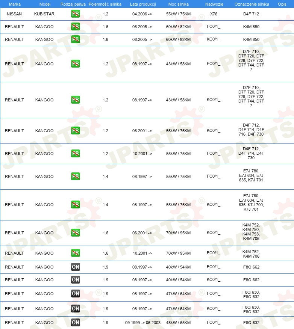Click the Nadwozie column header
This screenshot has width=294, height=329.
214,4
